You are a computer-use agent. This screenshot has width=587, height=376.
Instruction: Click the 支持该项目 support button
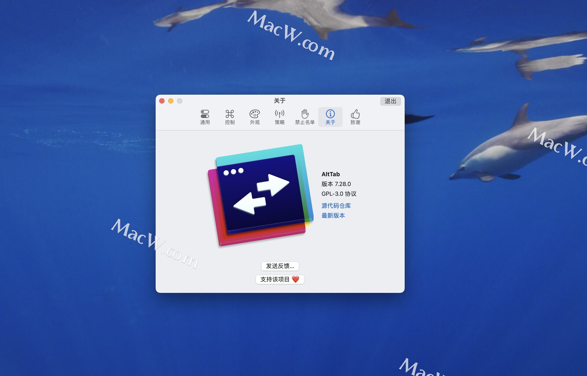click(x=280, y=279)
